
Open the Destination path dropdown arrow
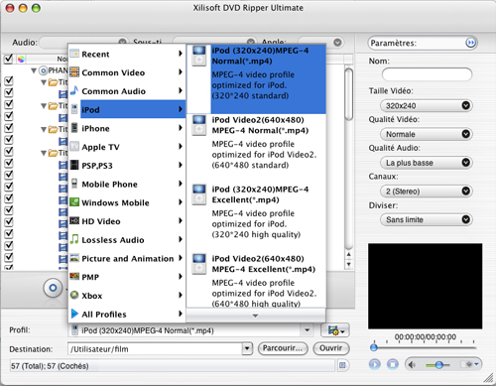(247, 348)
